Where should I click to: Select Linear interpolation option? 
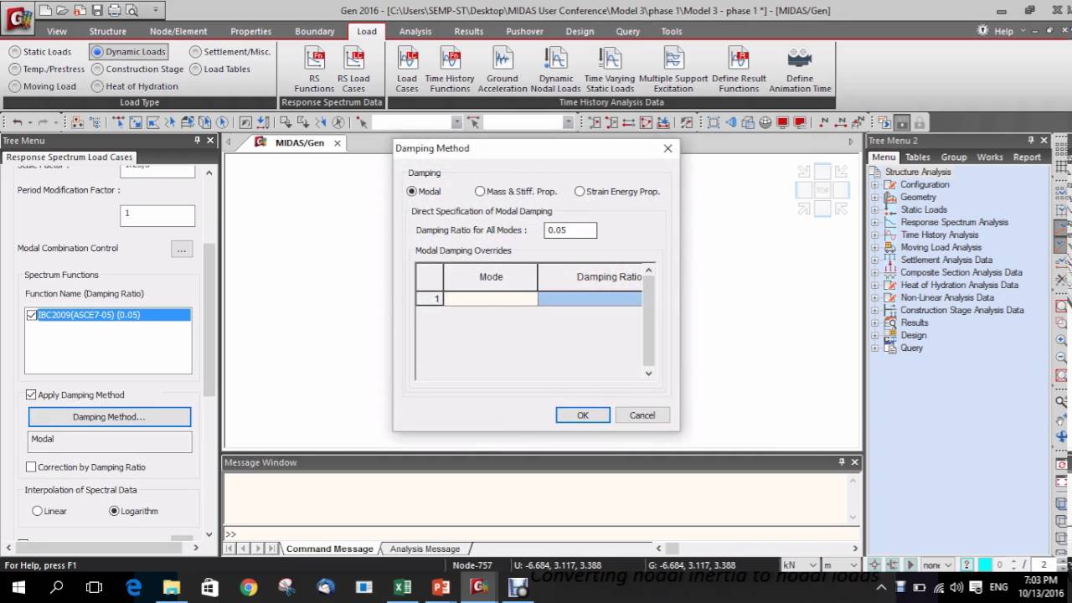tap(37, 511)
